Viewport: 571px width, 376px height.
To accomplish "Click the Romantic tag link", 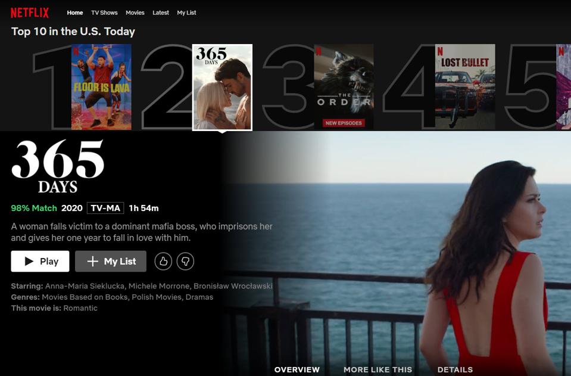I will [80, 308].
